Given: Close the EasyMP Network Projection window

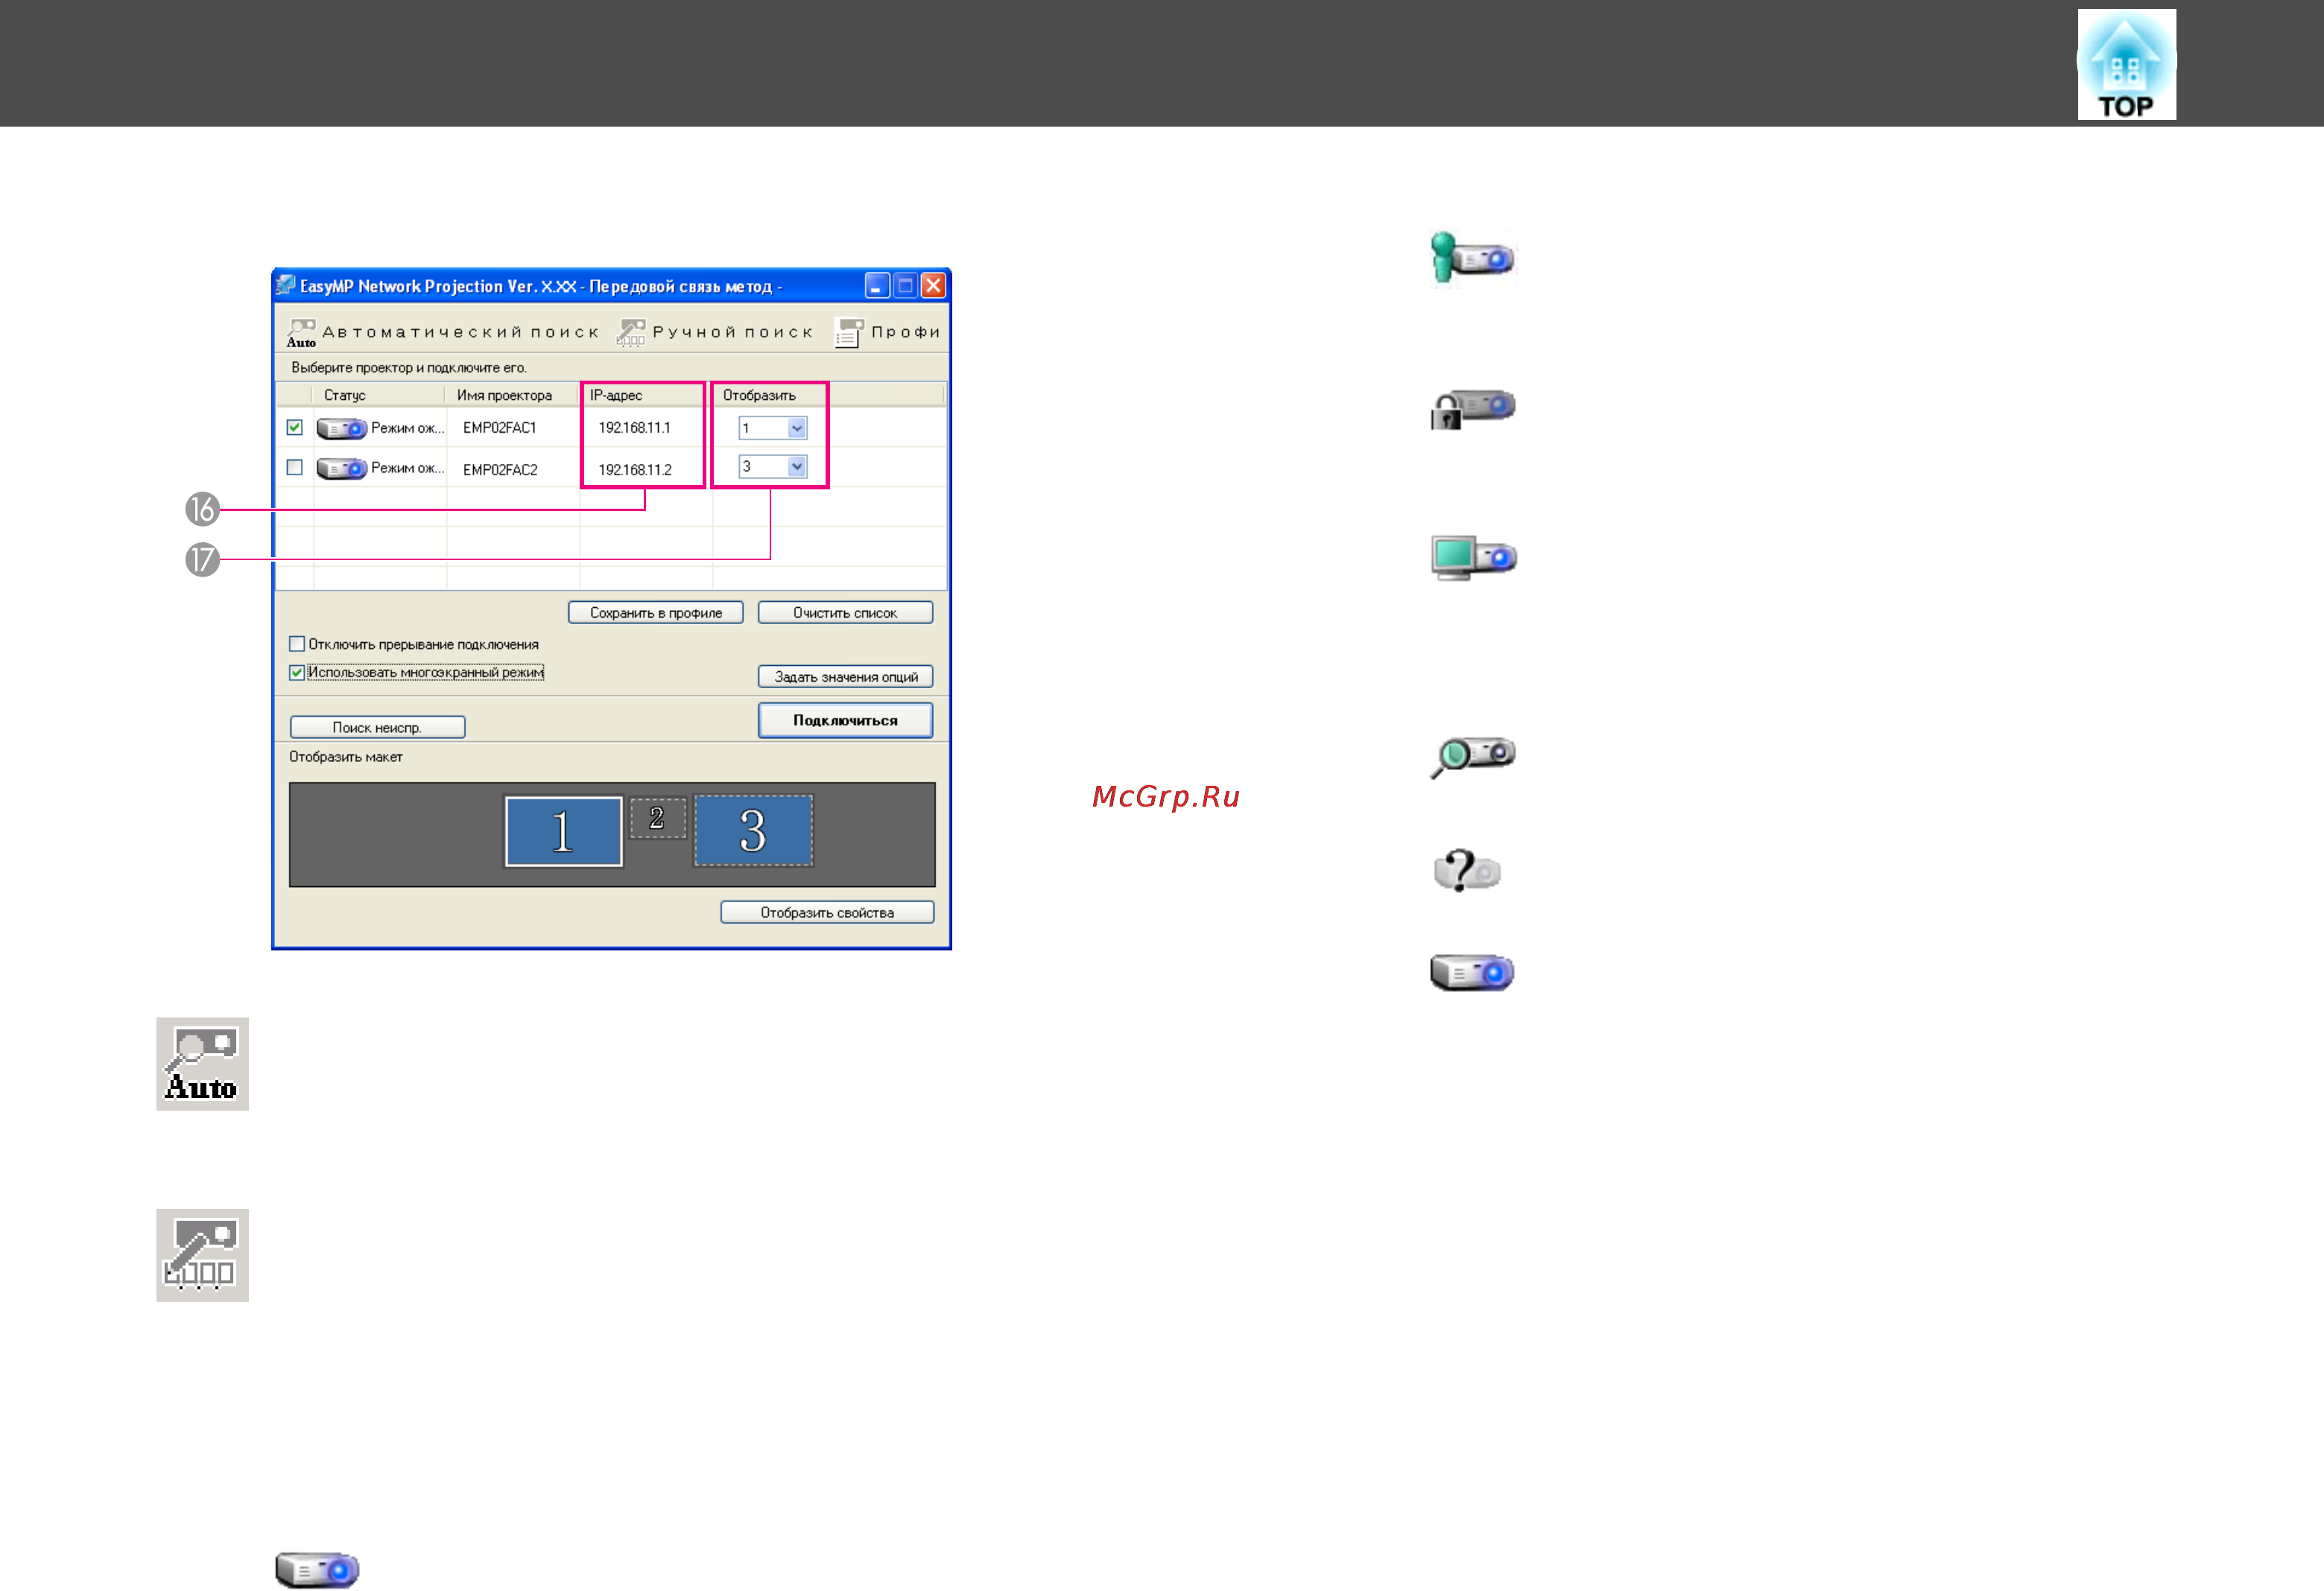Looking at the screenshot, I should (x=933, y=286).
